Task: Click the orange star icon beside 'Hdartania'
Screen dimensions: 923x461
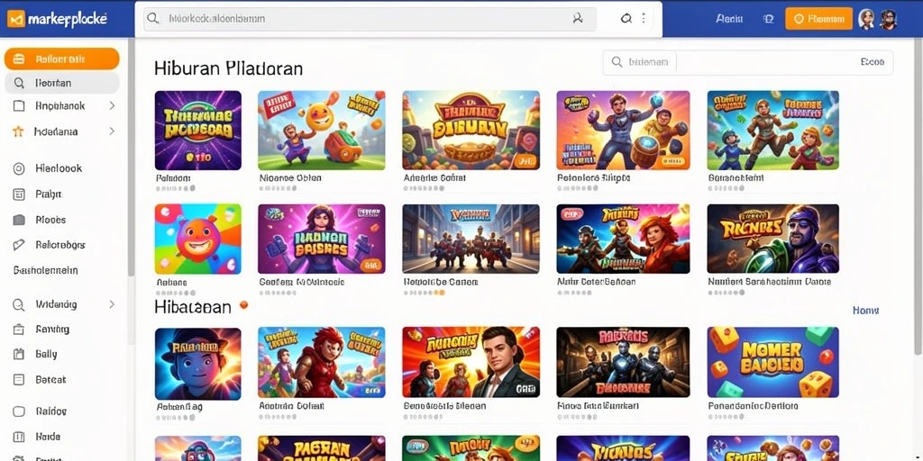Action: [x=18, y=131]
